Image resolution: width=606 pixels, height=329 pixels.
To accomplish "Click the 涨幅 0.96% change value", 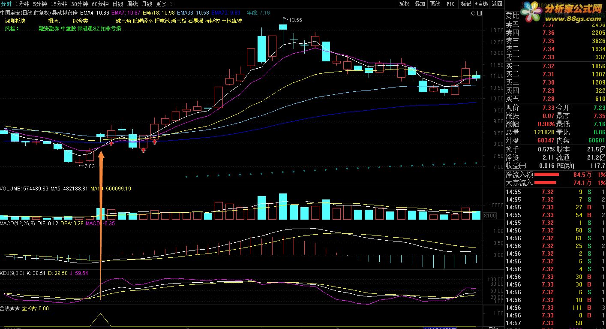I will tap(546, 124).
